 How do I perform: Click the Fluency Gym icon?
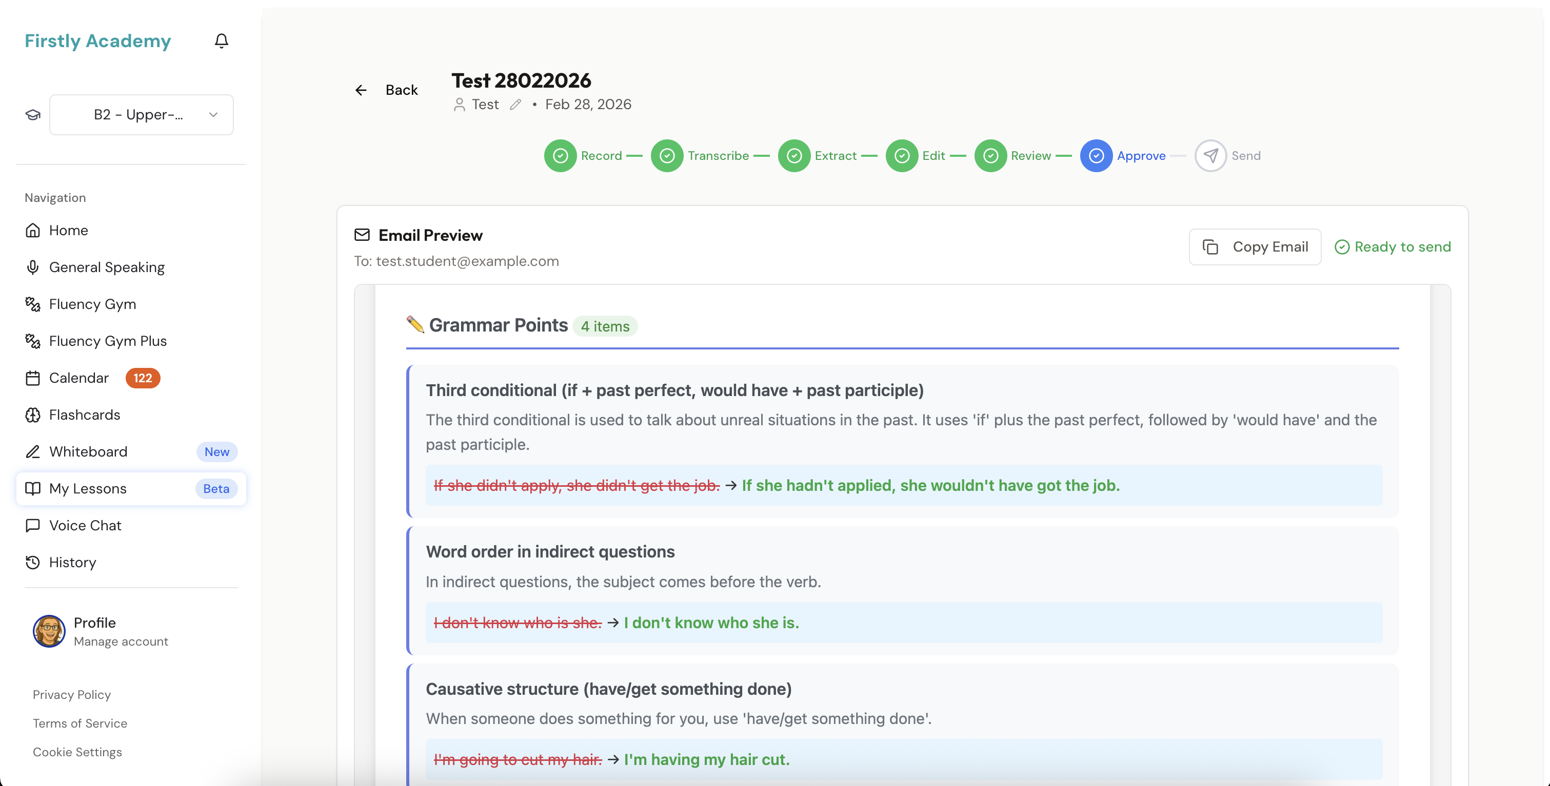pyautogui.click(x=33, y=304)
